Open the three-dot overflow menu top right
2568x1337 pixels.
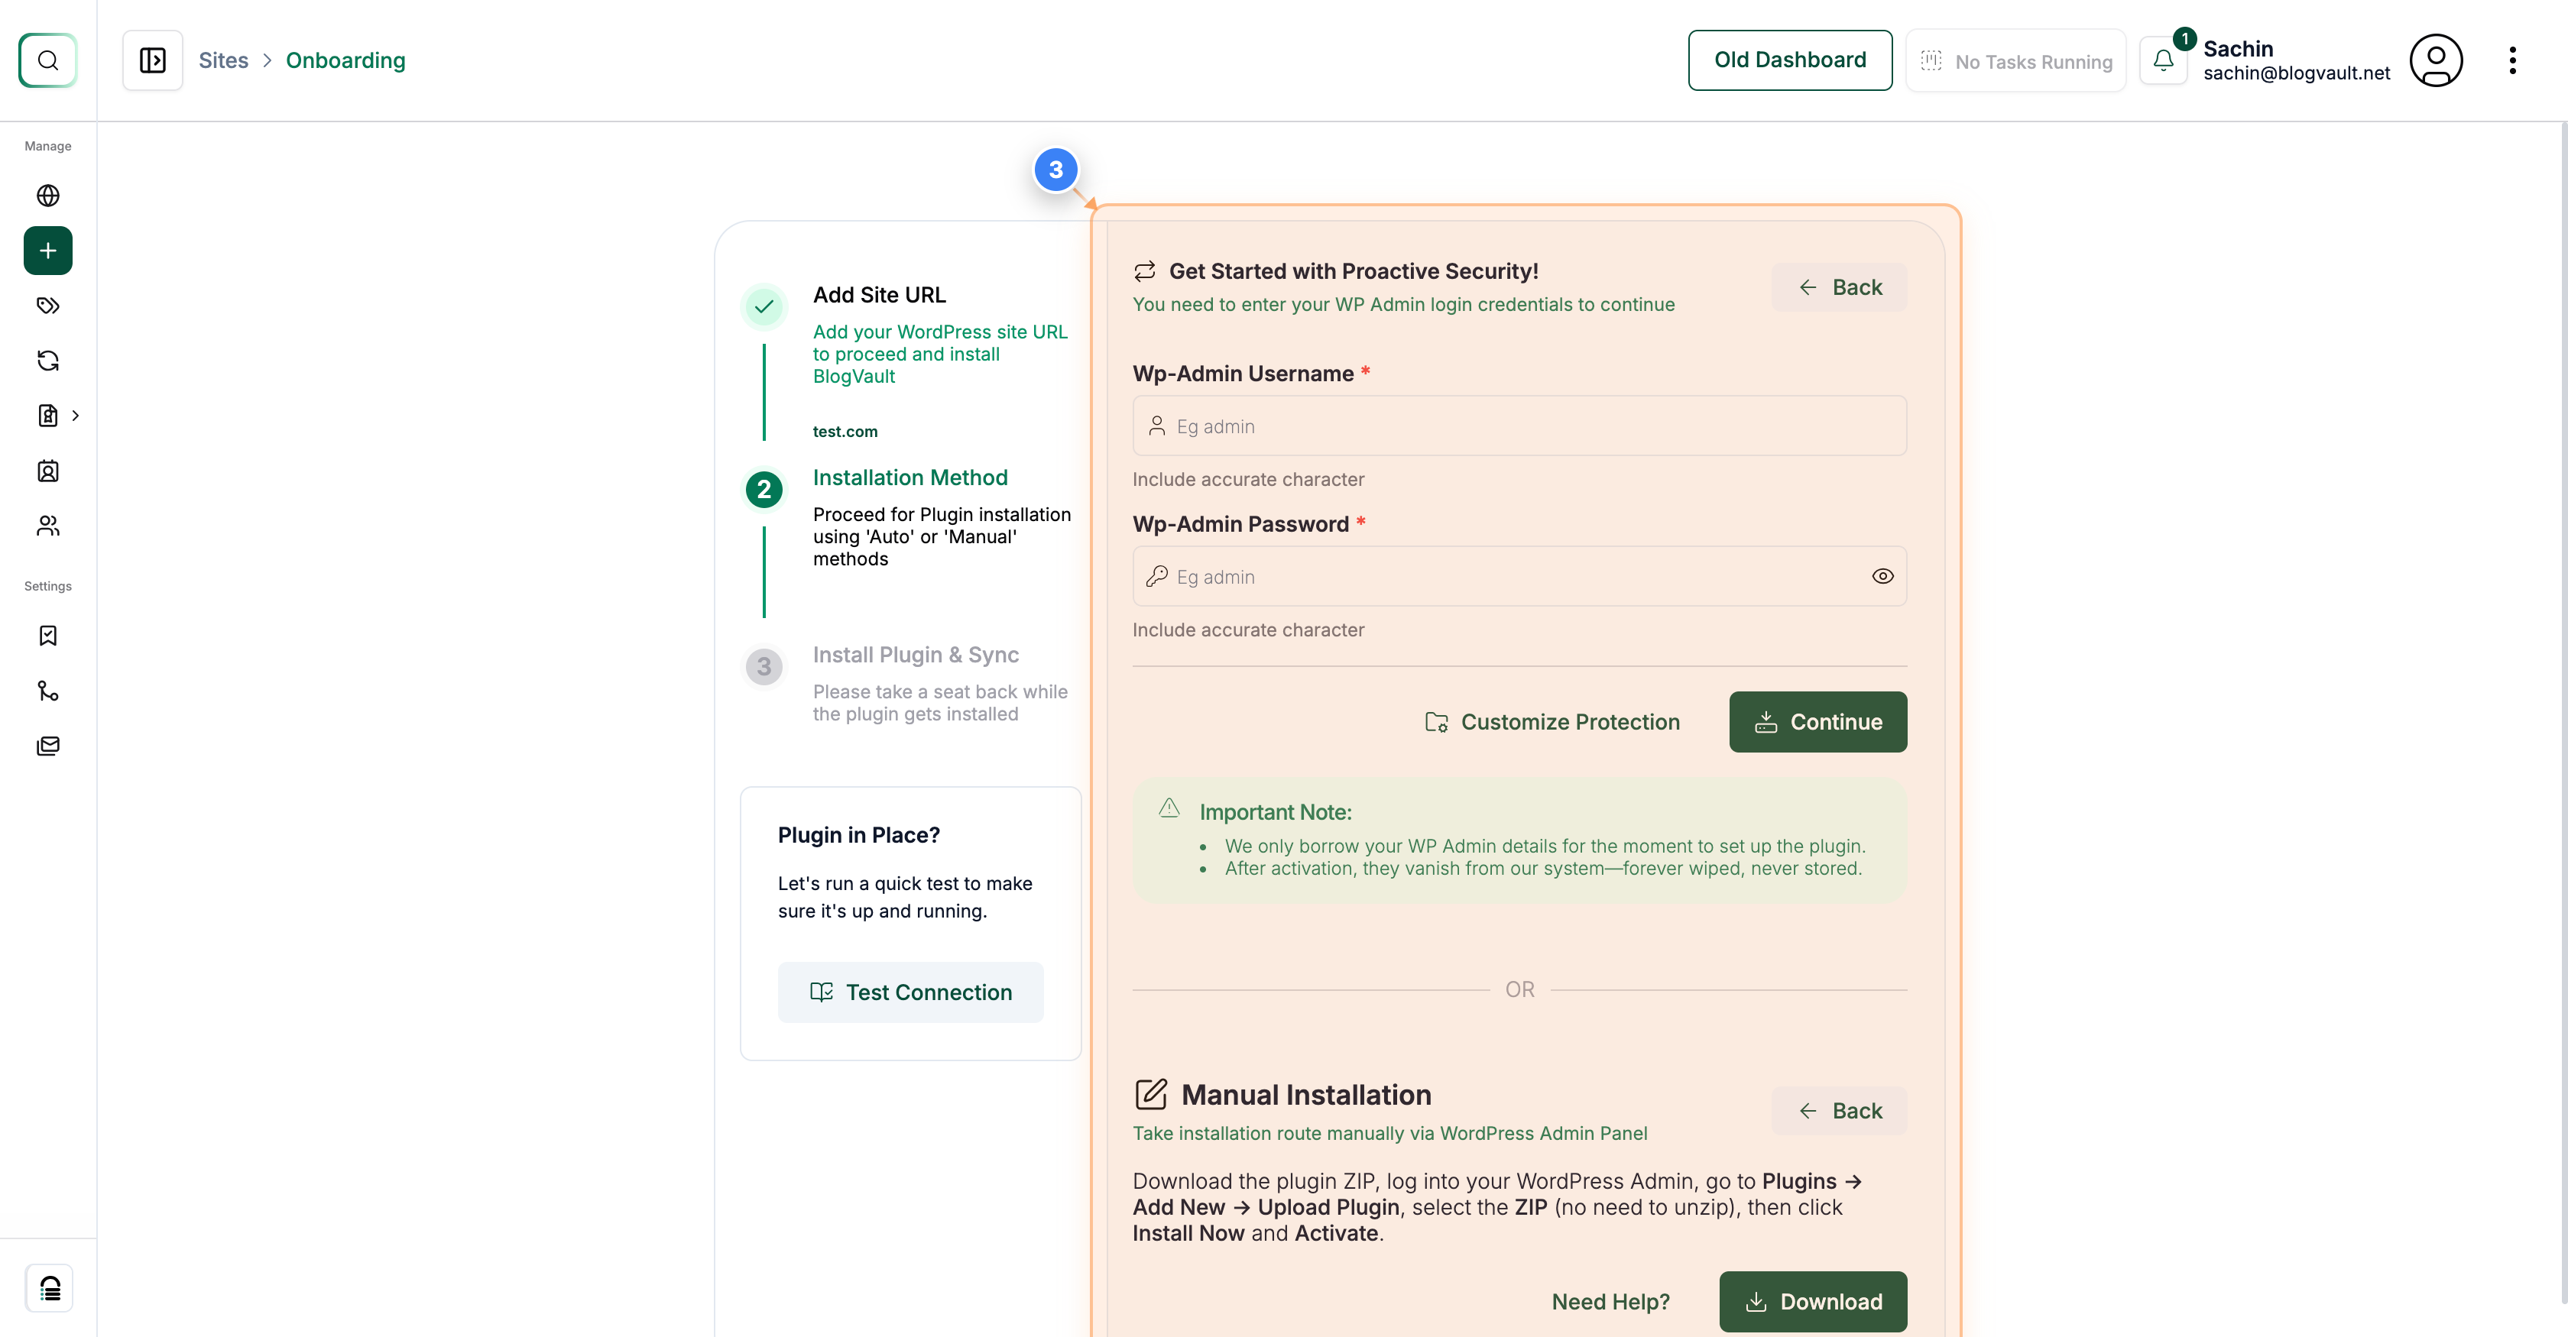[2513, 60]
